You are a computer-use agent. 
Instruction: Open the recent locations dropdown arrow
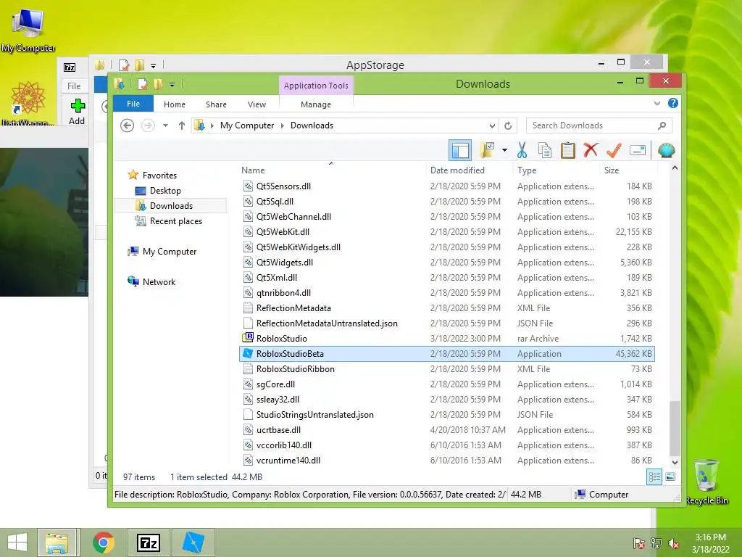[165, 125]
